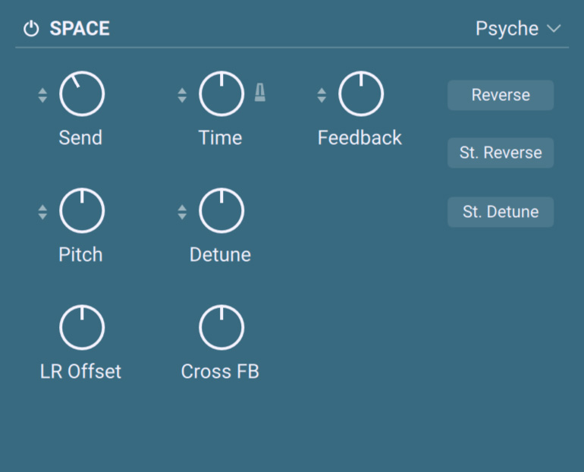Viewport: 584px width, 472px height.
Task: Click the Cross FB knob
Action: click(221, 328)
